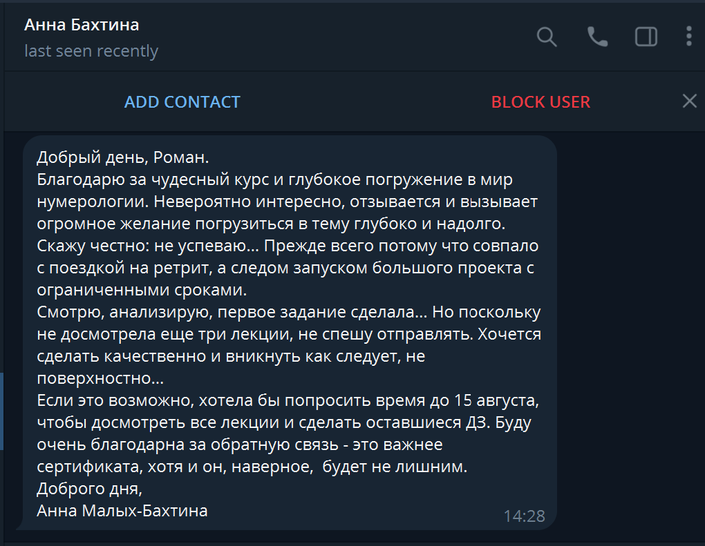Toggle the right side info panel
Image resolution: width=705 pixels, height=546 pixels.
(x=646, y=37)
